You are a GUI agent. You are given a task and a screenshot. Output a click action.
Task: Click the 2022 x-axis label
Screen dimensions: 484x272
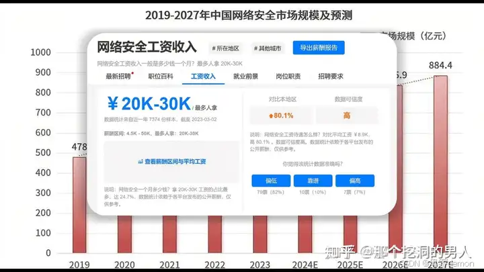(x=215, y=265)
